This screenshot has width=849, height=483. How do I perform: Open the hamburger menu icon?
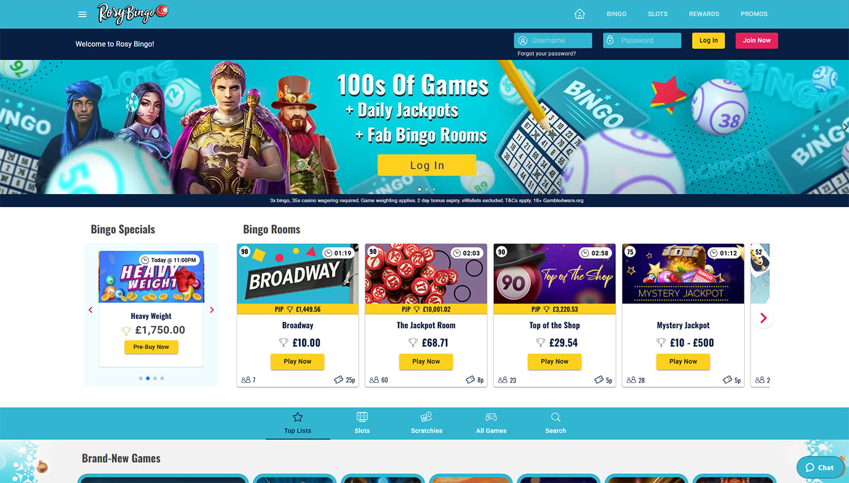point(82,14)
